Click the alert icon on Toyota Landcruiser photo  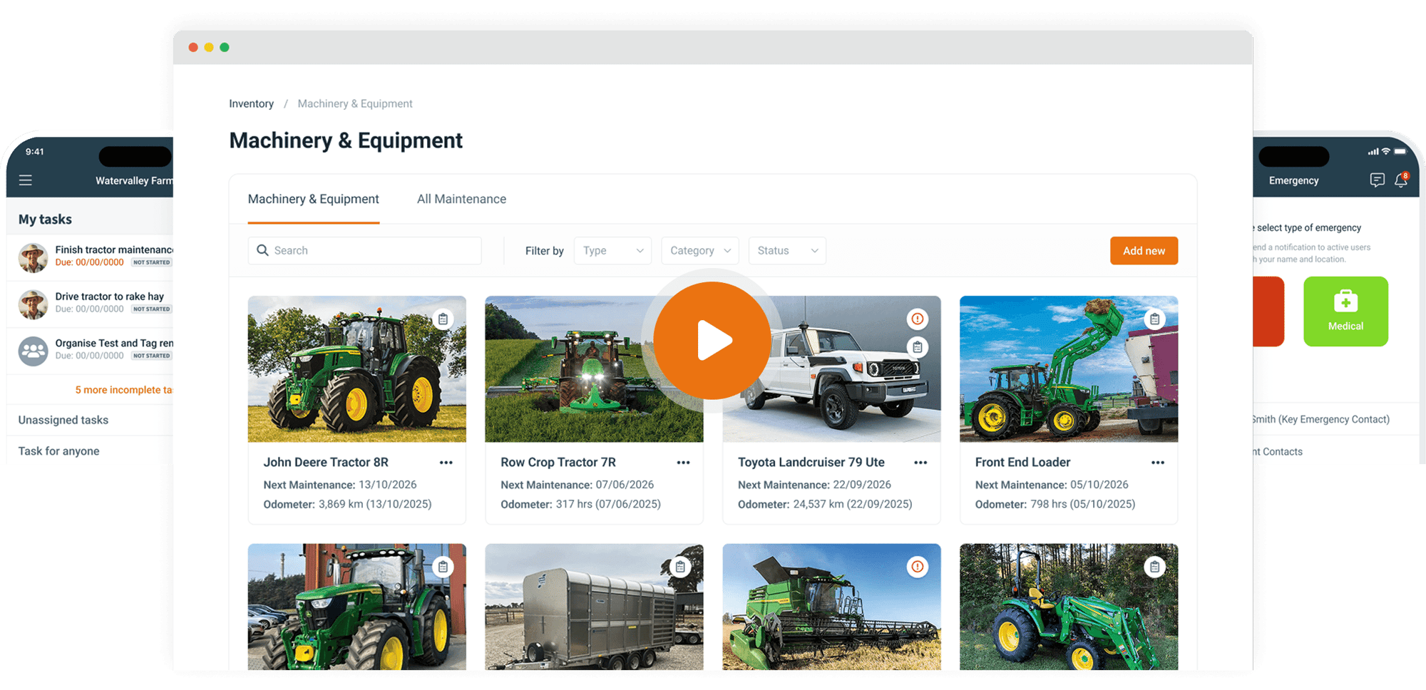pyautogui.click(x=918, y=319)
